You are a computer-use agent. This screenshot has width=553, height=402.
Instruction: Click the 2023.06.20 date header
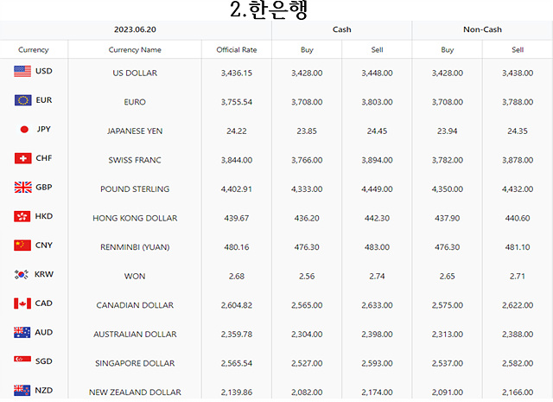point(135,29)
